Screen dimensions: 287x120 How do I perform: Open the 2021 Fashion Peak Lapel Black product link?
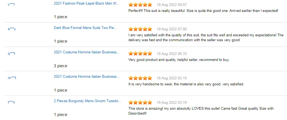[86, 4]
